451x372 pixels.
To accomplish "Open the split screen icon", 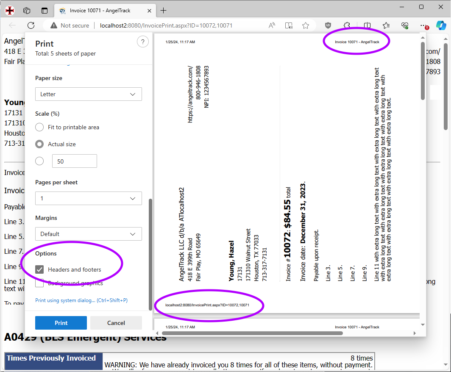I will [x=367, y=25].
